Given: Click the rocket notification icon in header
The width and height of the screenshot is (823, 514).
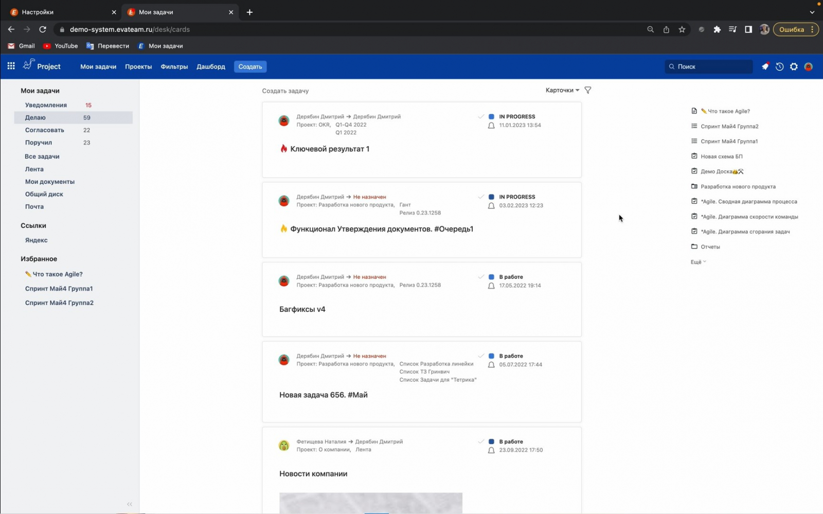Looking at the screenshot, I should click(765, 66).
